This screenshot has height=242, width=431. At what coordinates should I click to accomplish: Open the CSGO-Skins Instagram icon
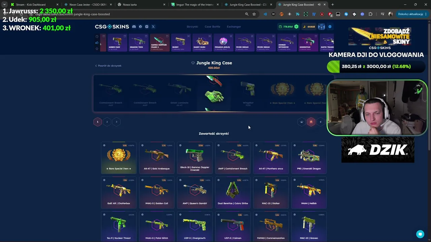coord(146,27)
